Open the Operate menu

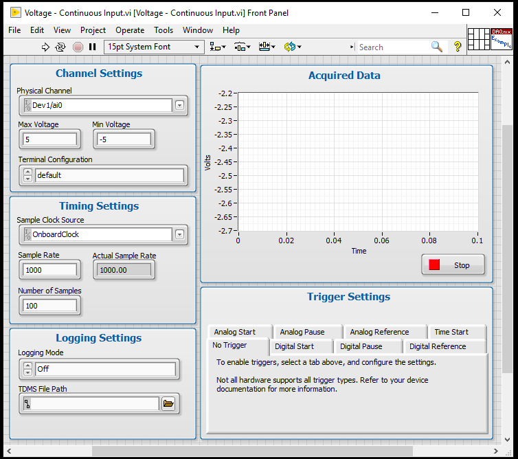pyautogui.click(x=130, y=30)
